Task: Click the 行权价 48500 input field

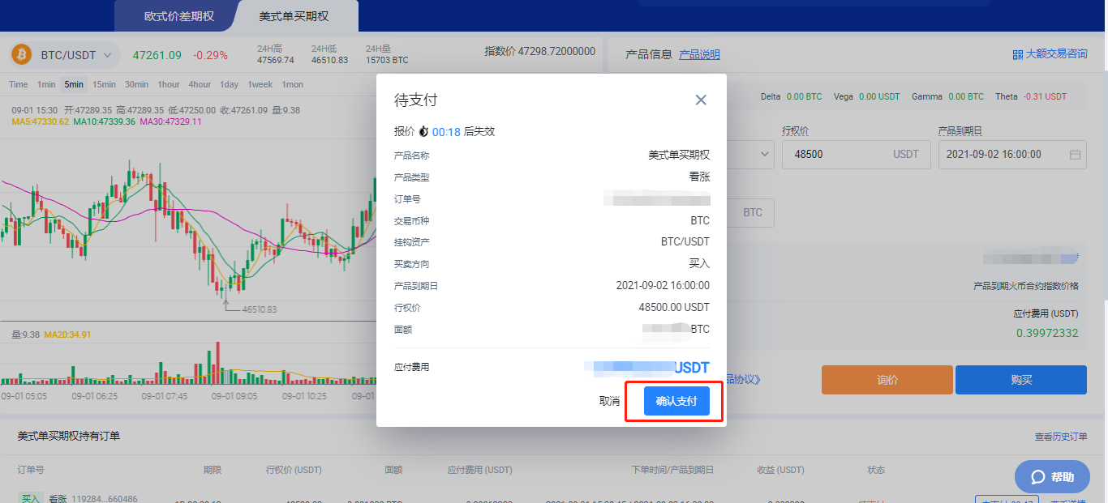Action: pyautogui.click(x=855, y=154)
